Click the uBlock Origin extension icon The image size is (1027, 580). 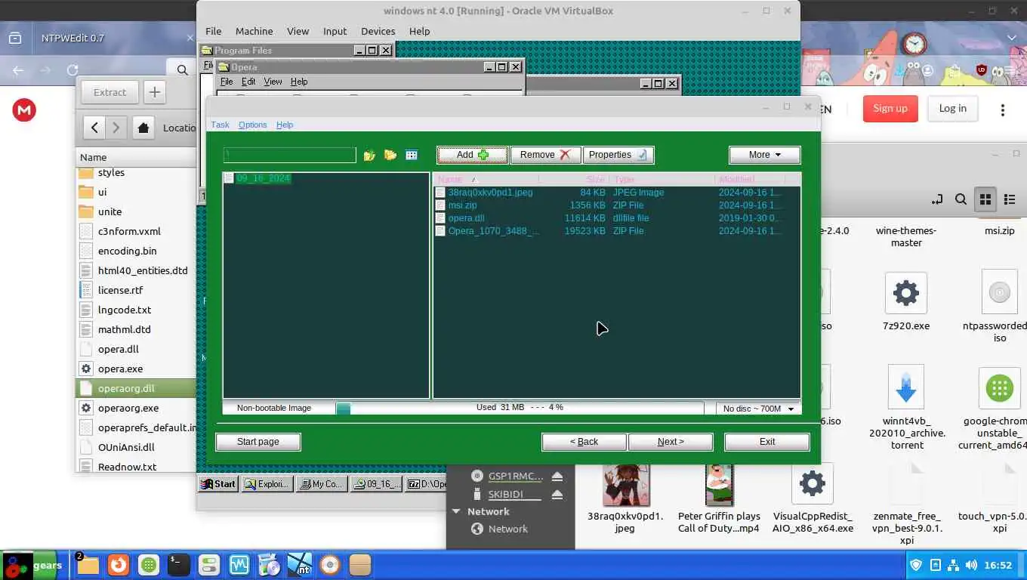[982, 69]
